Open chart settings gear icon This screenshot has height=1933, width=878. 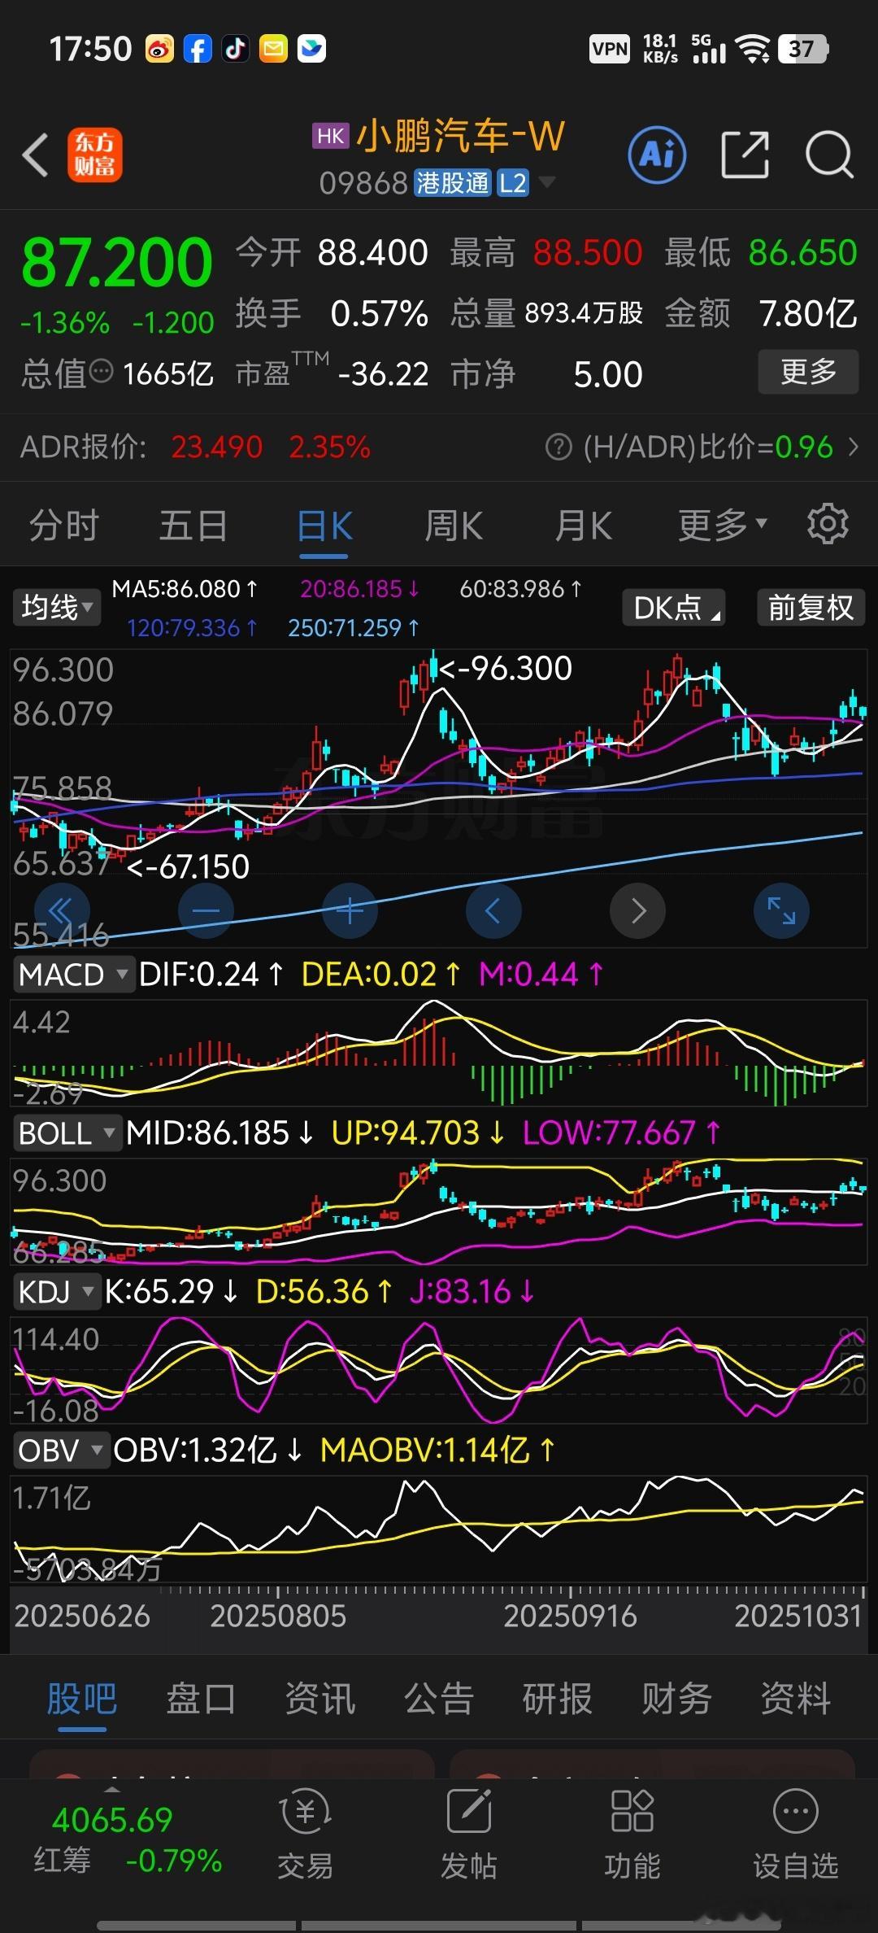pos(828,524)
